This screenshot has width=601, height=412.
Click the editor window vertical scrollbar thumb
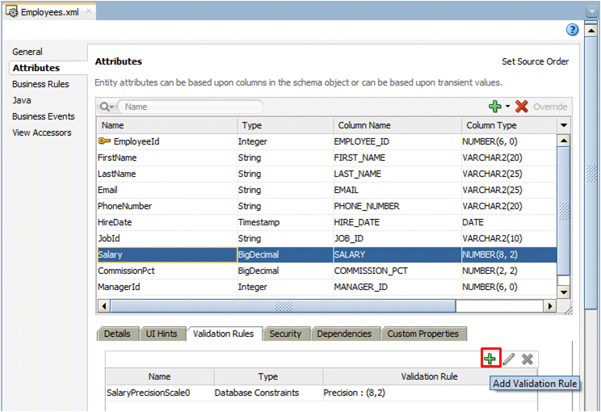click(x=591, y=172)
